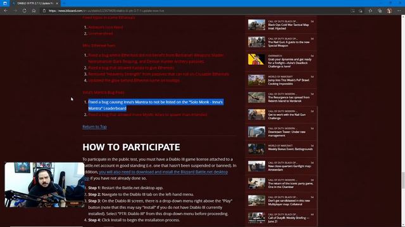Open the Favorites star icon in toolbar
Image resolution: width=405 pixels, height=227 pixels.
coord(370,11)
